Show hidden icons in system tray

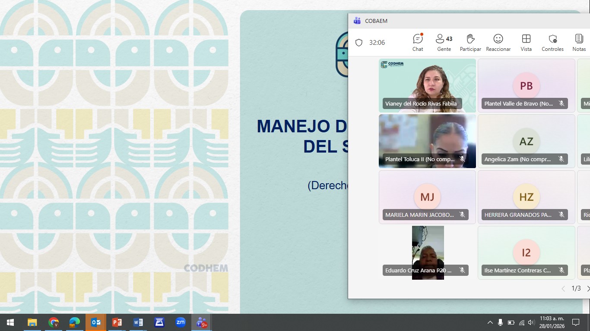pyautogui.click(x=490, y=322)
